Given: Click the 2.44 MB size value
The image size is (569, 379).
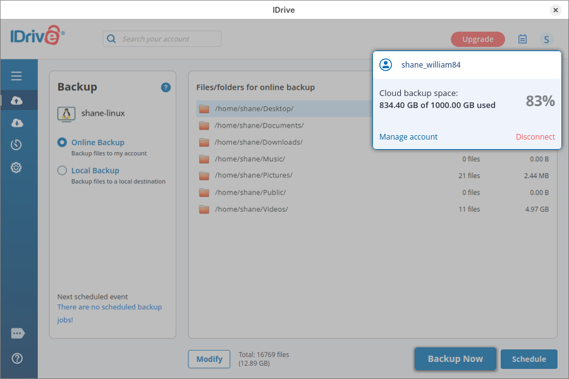Looking at the screenshot, I should pos(536,176).
